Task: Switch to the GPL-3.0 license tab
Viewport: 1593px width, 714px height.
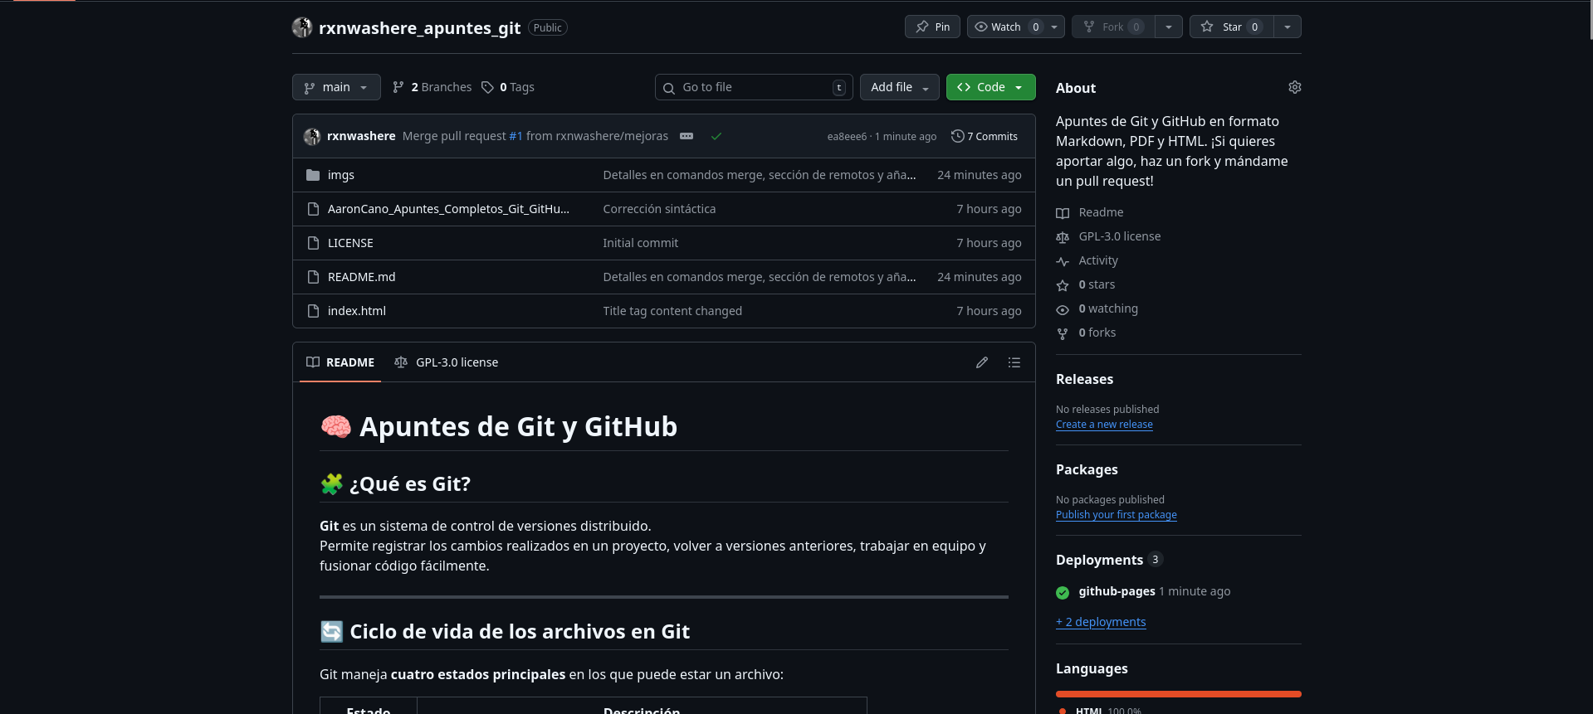Action: coord(447,362)
